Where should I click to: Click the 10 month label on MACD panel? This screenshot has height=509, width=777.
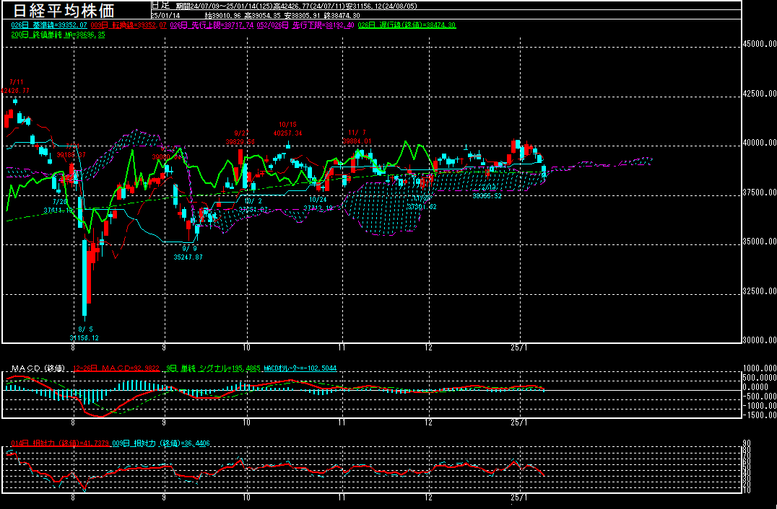point(246,422)
